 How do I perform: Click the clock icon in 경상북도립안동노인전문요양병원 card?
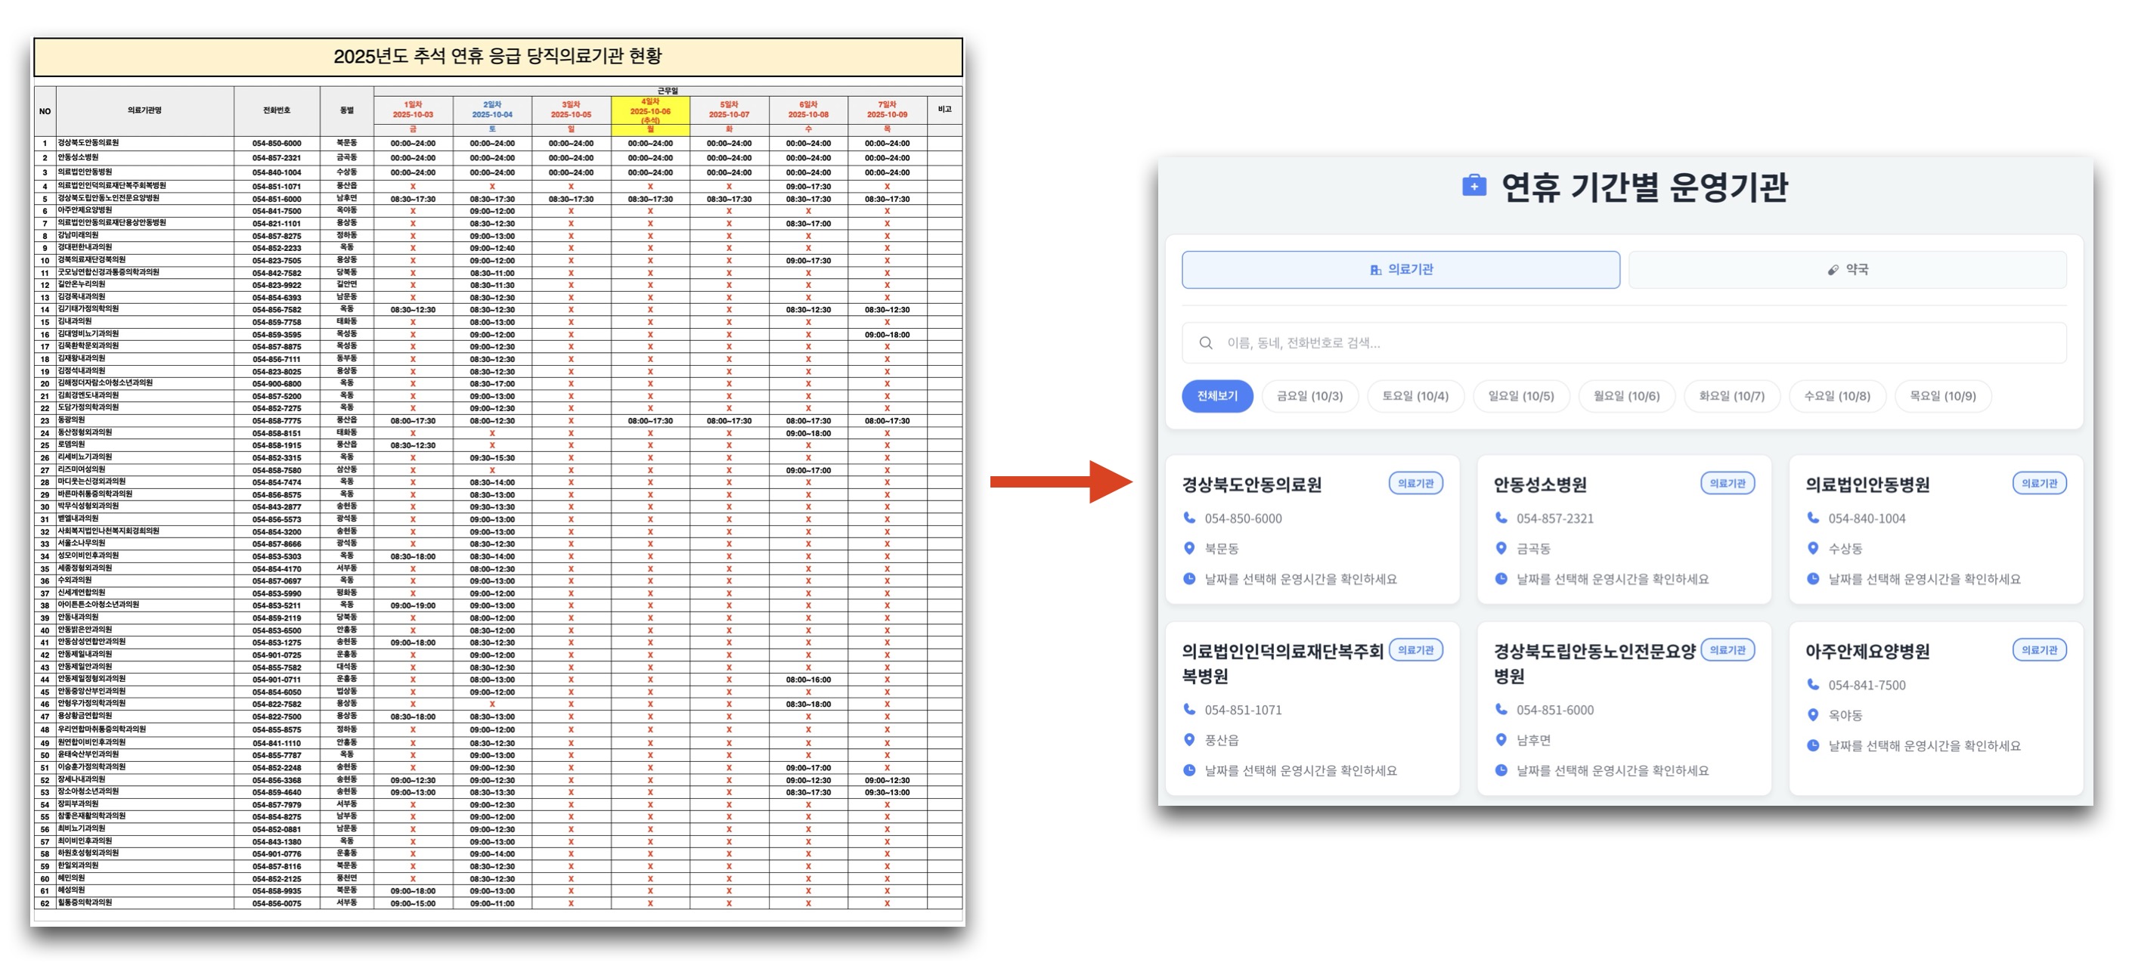pos(1501,769)
